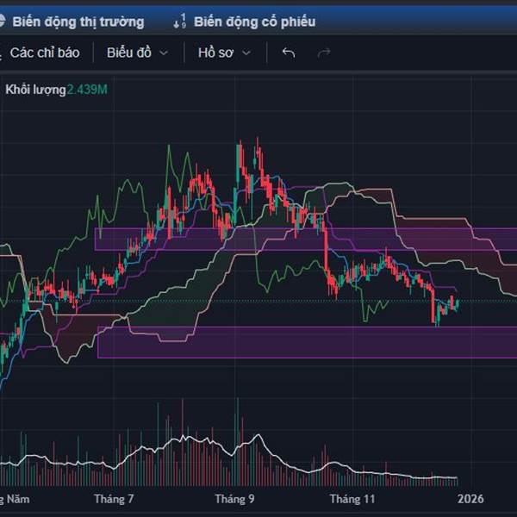Undo the last chart action
Viewport: 517px width, 517px height.
coord(289,53)
